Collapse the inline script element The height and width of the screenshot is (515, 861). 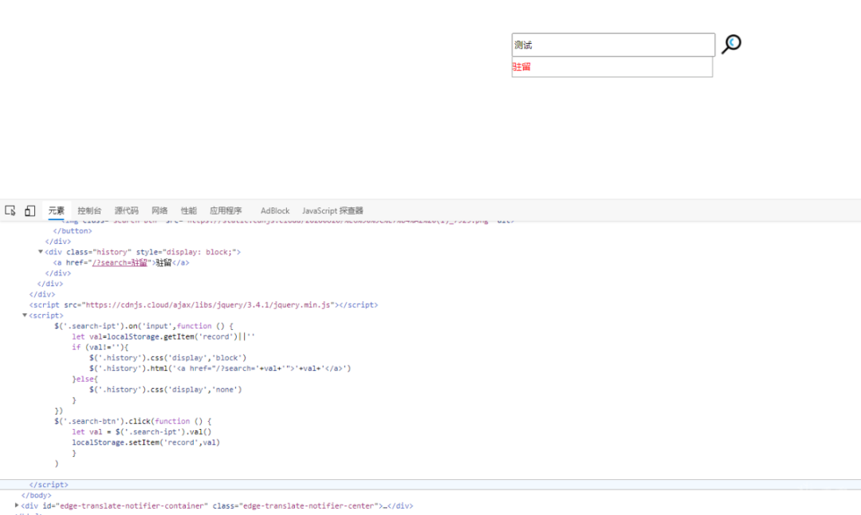(x=25, y=315)
